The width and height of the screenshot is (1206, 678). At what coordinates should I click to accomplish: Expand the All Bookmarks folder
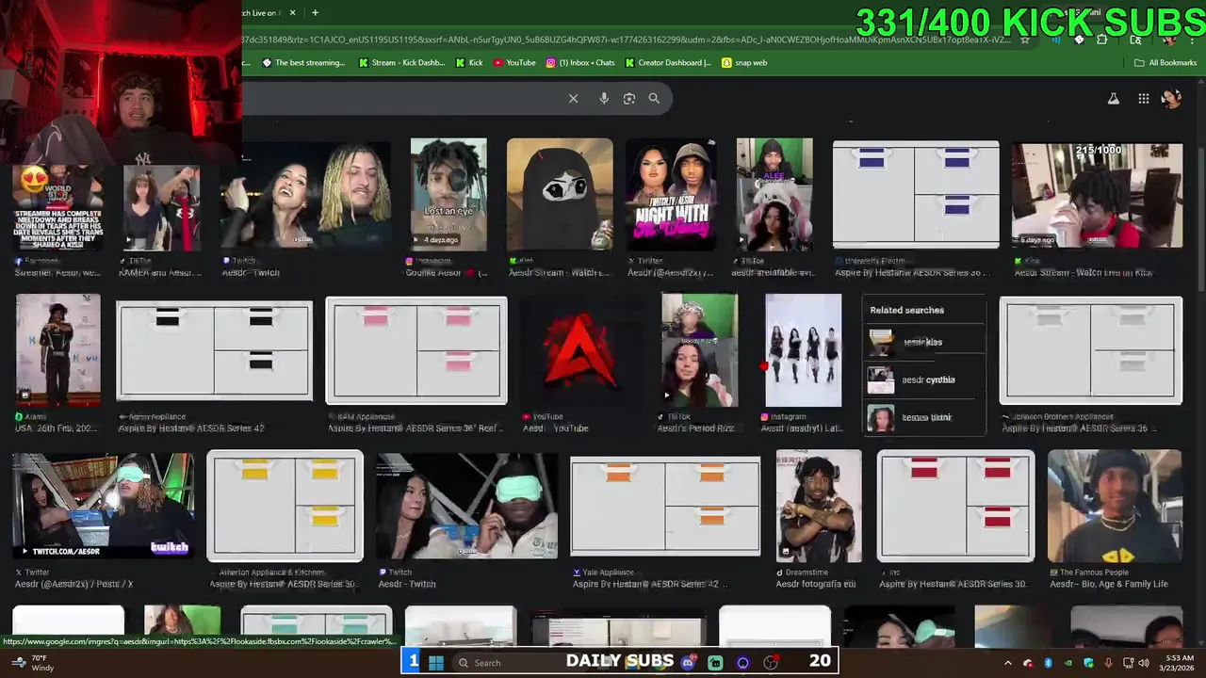tap(1165, 63)
